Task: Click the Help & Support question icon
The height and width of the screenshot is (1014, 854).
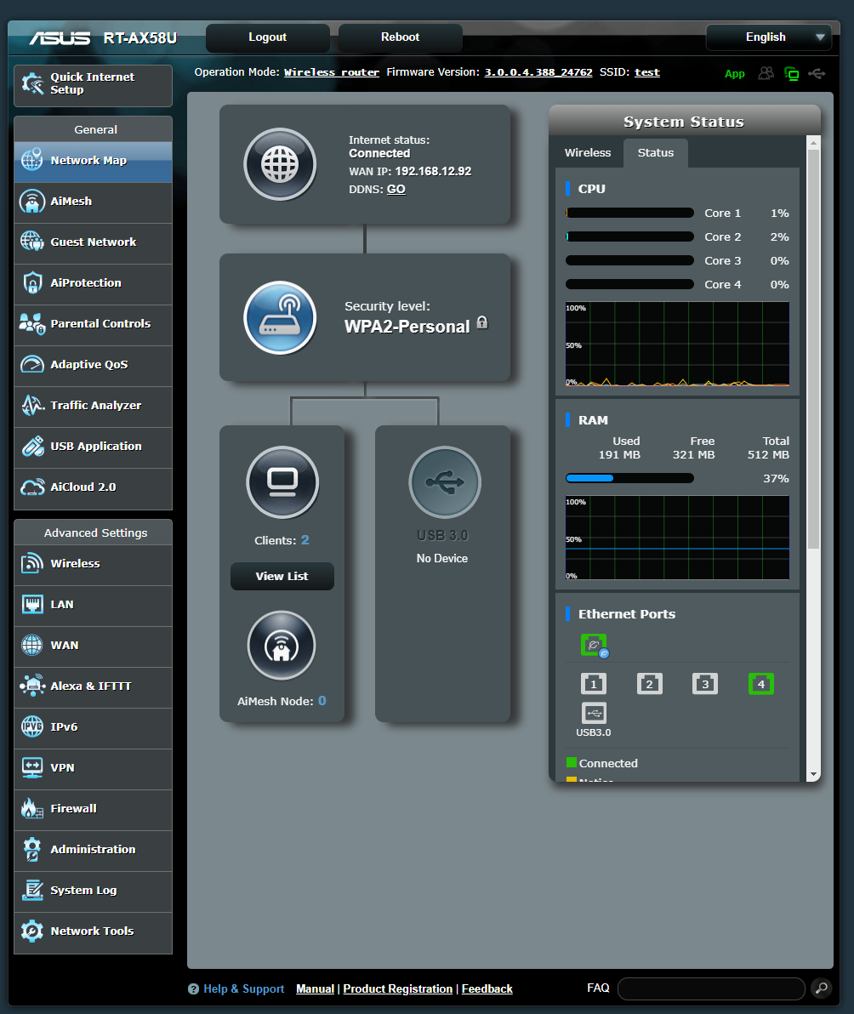Action: [193, 988]
